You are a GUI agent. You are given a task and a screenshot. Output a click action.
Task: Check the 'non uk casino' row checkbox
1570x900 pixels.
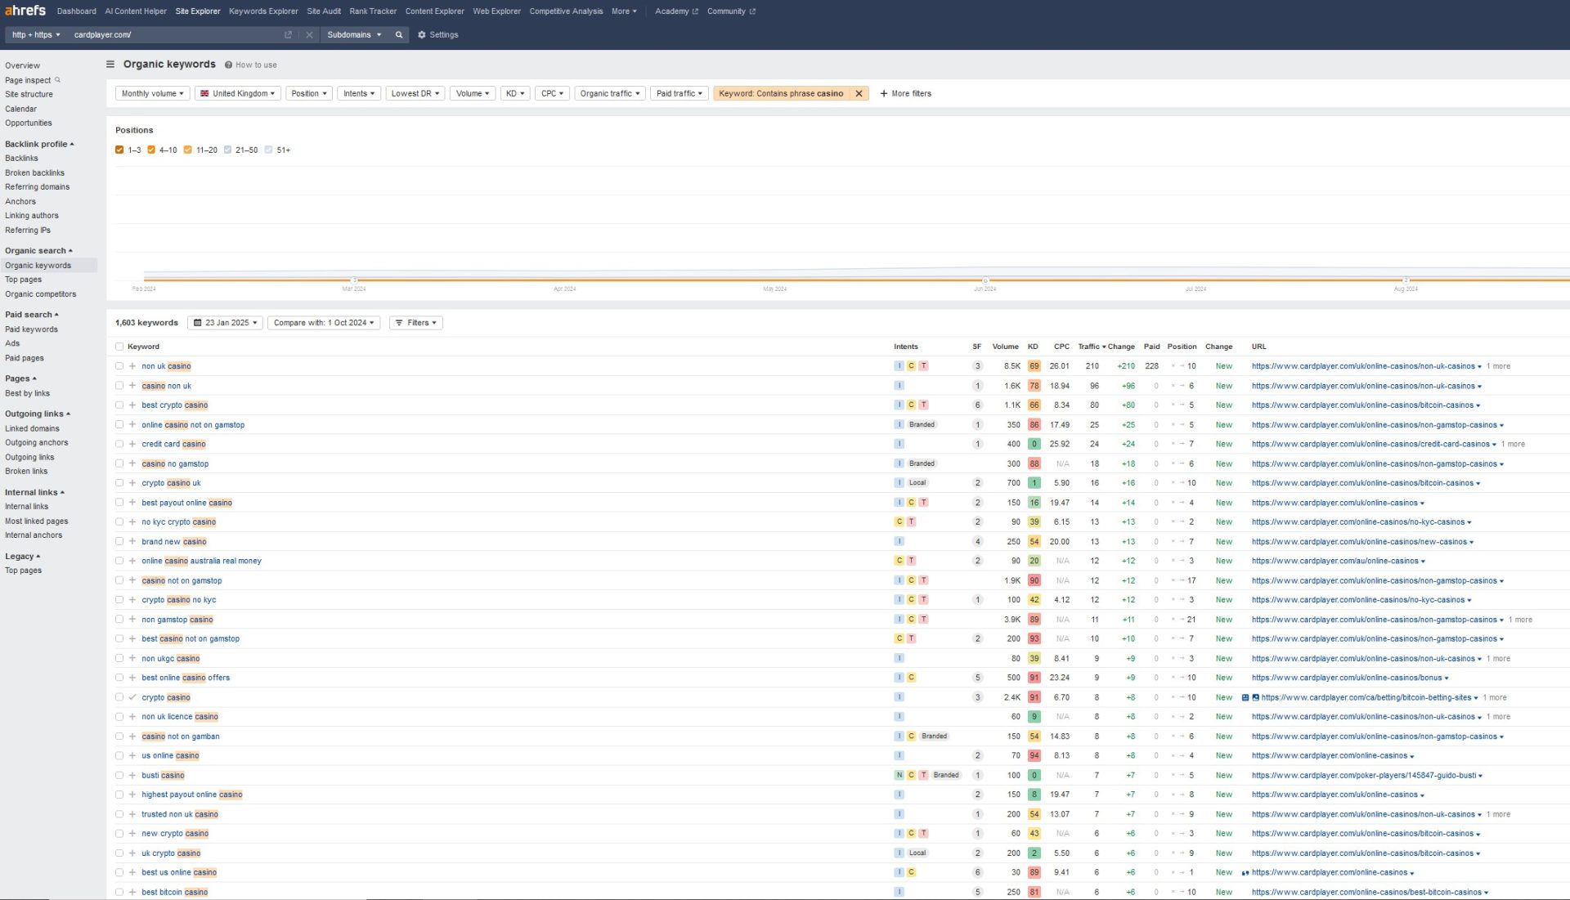[119, 366]
